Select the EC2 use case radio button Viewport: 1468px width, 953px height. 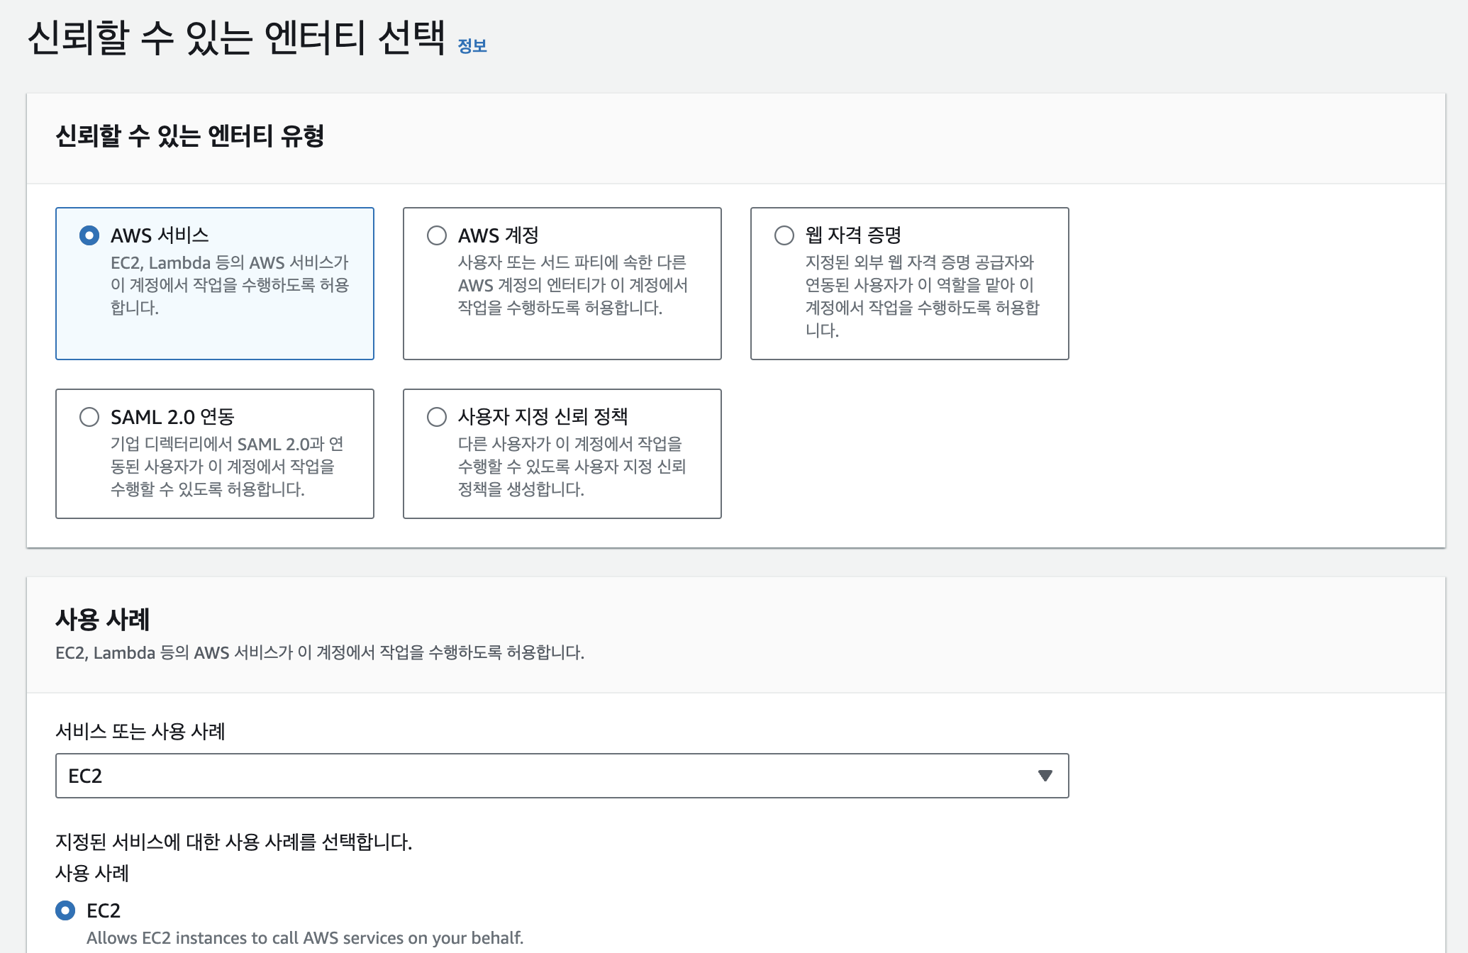(65, 910)
